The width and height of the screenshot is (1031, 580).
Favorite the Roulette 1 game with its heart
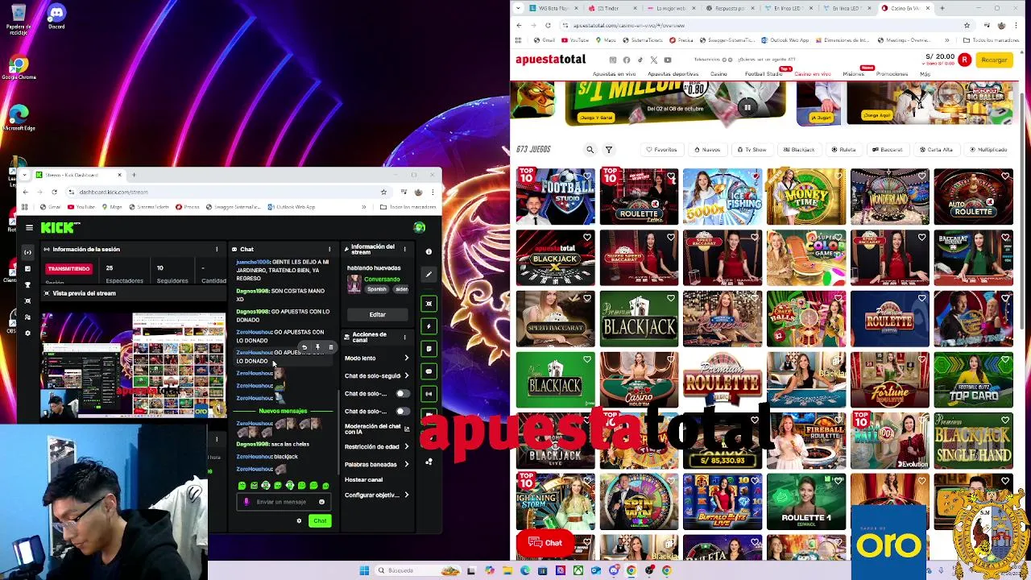tap(838, 481)
